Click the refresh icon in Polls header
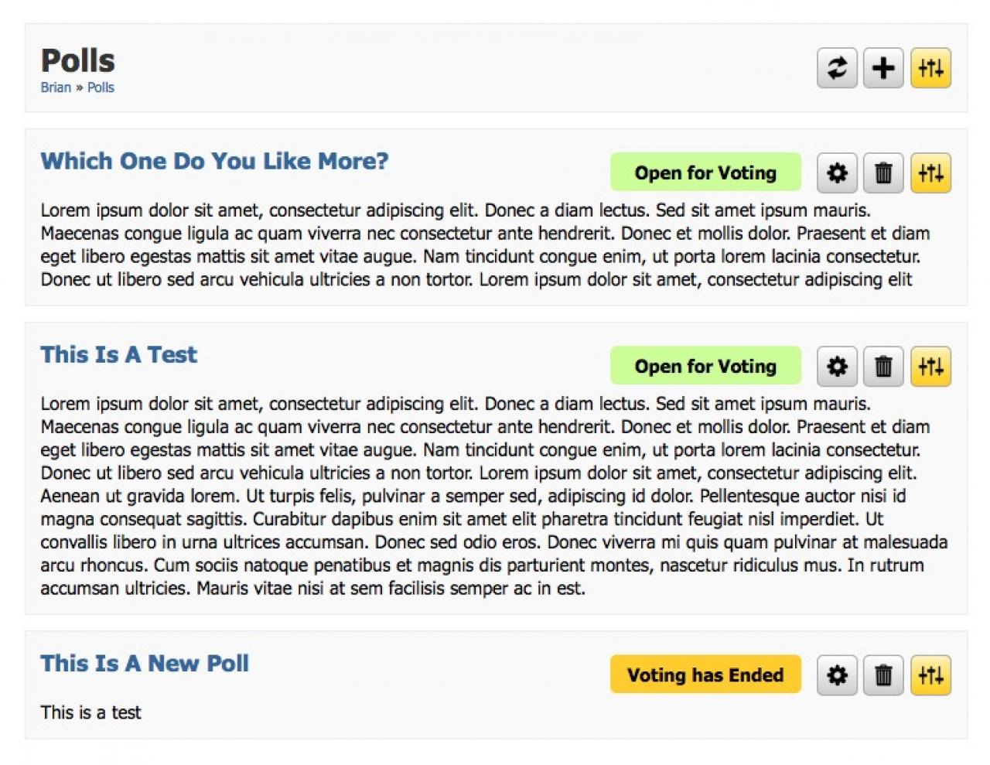 (837, 68)
